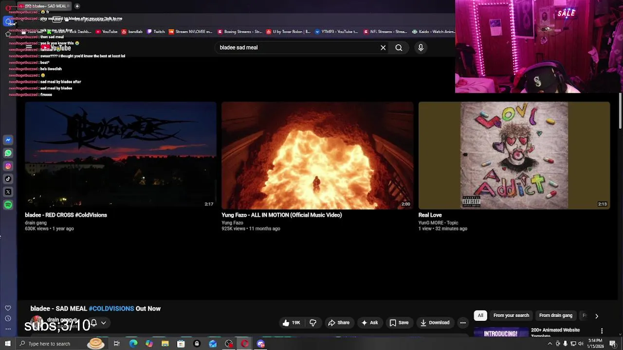Open the Twitch bookmark
623x350 pixels.
156,32
